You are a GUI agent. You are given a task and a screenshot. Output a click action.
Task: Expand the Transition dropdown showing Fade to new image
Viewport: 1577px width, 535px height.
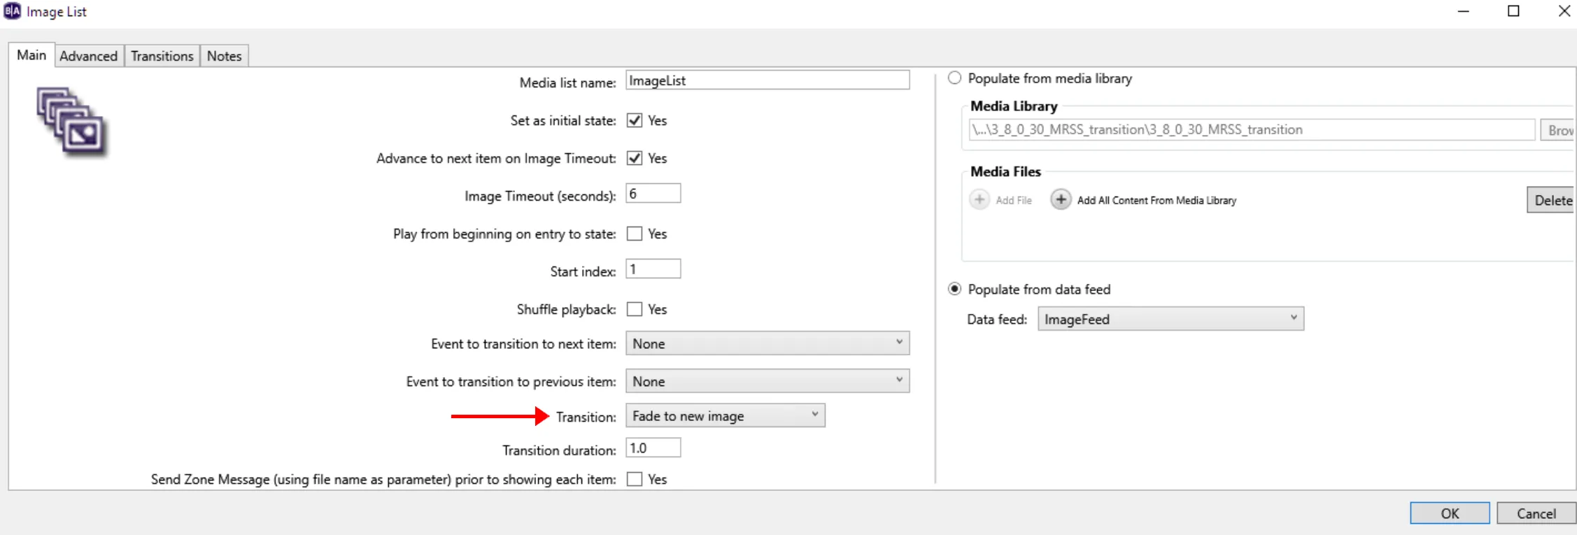(726, 416)
